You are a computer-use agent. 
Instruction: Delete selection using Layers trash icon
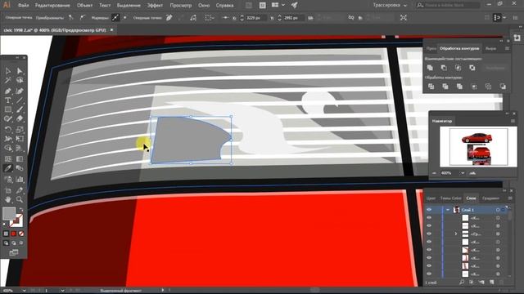[x=502, y=282]
